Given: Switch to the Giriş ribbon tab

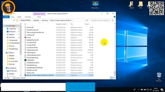Looking at the screenshot, I should point(13,17).
